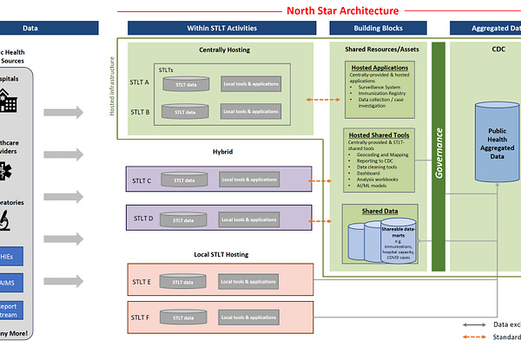Click the gray data exchange legend arrow
521x347 pixels.
click(x=474, y=324)
